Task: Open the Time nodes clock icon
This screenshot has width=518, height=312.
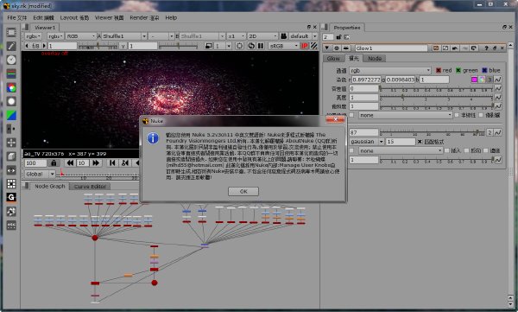Action: (x=11, y=60)
